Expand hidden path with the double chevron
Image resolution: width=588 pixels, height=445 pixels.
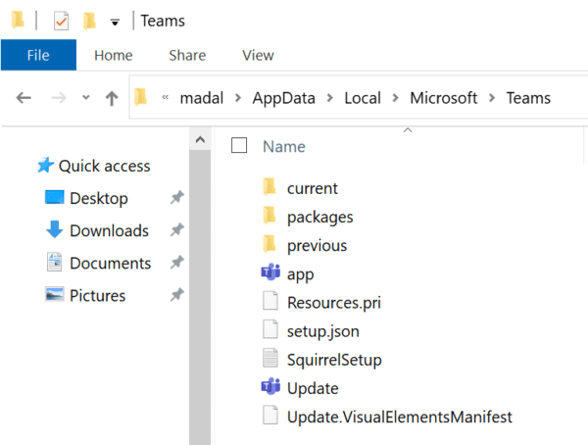pyautogui.click(x=165, y=98)
